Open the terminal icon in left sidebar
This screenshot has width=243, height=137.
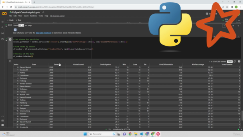3,125
